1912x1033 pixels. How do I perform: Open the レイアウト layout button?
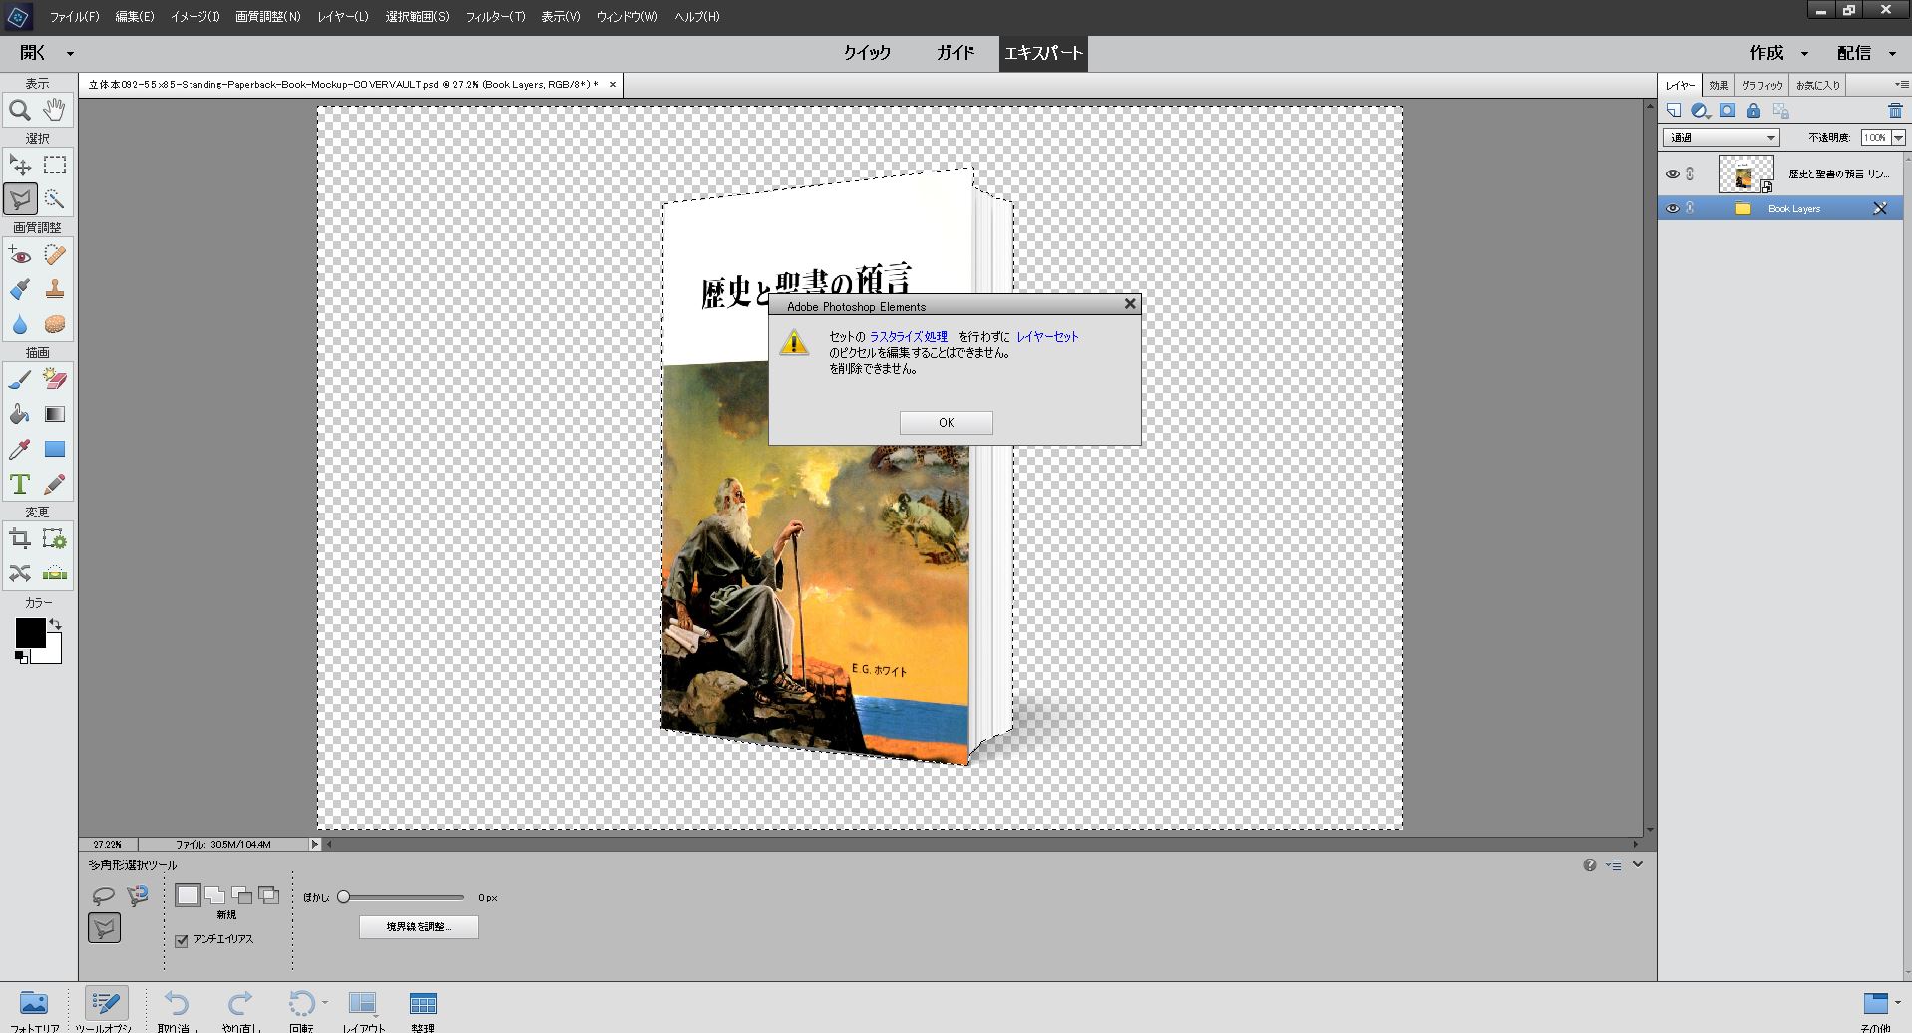pyautogui.click(x=363, y=1010)
